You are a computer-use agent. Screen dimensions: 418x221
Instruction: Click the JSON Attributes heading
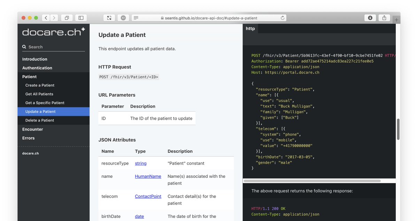[117, 140]
